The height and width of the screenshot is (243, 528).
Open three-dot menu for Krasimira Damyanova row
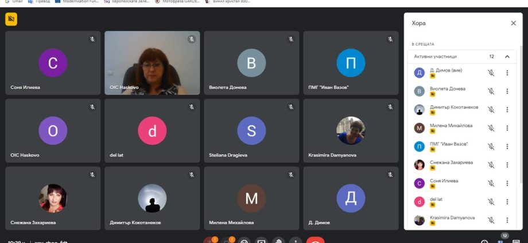click(507, 220)
